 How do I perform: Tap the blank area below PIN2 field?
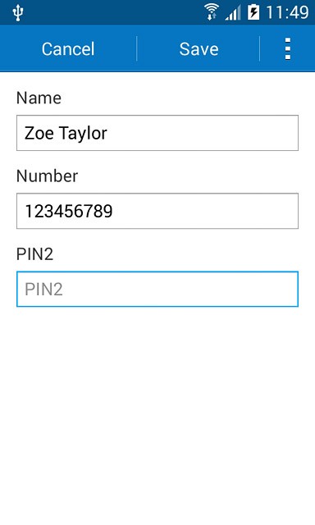point(157,415)
